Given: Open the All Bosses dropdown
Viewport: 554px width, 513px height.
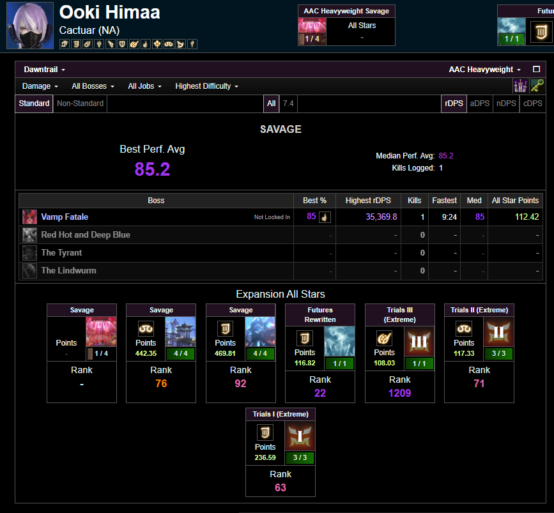Looking at the screenshot, I should (93, 86).
